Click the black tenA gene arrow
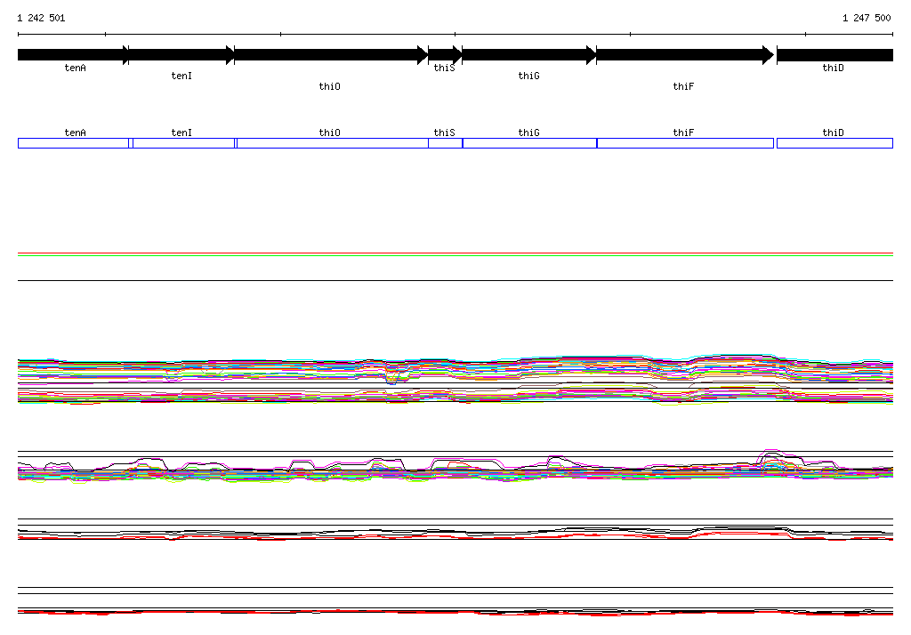Image resolution: width=911 pixels, height=635 pixels. (x=73, y=55)
